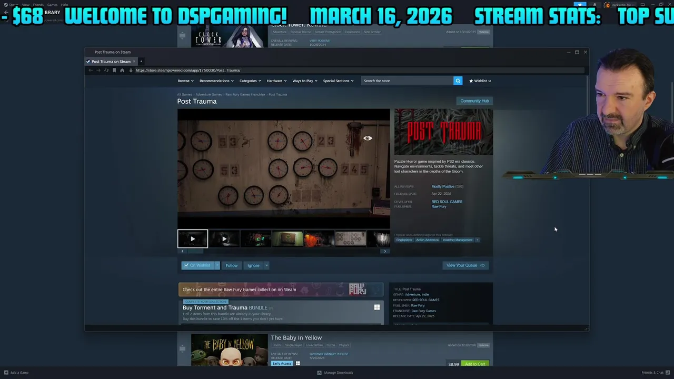Click the Windows platform icon on bundle
This screenshot has height=379, width=674.
[377, 307]
